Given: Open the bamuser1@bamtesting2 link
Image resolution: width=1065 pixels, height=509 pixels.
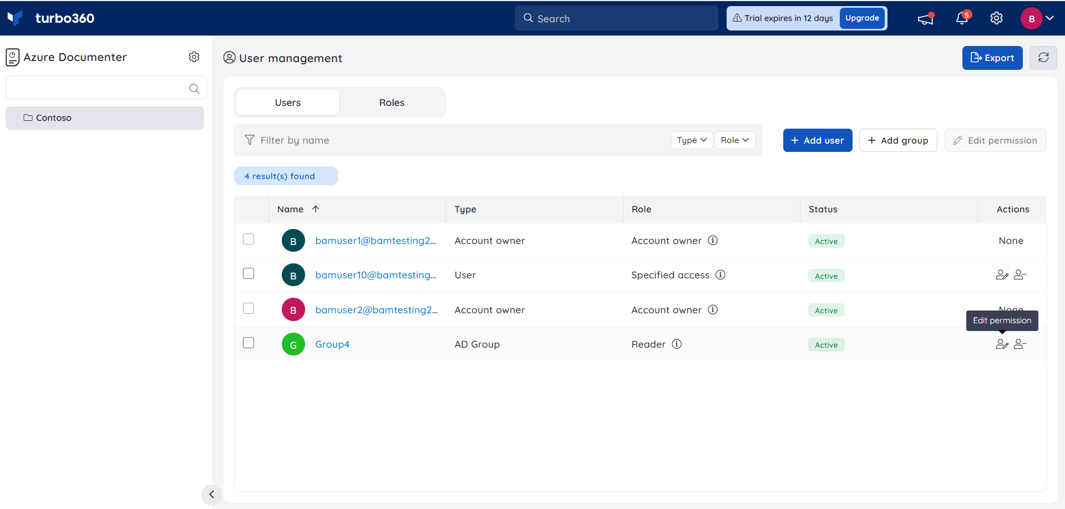Looking at the screenshot, I should tap(376, 241).
